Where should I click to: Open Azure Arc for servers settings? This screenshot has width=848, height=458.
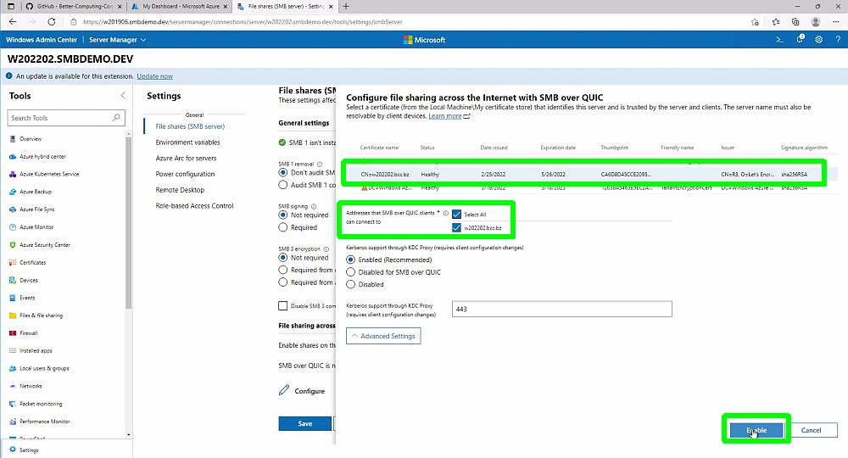coord(186,159)
